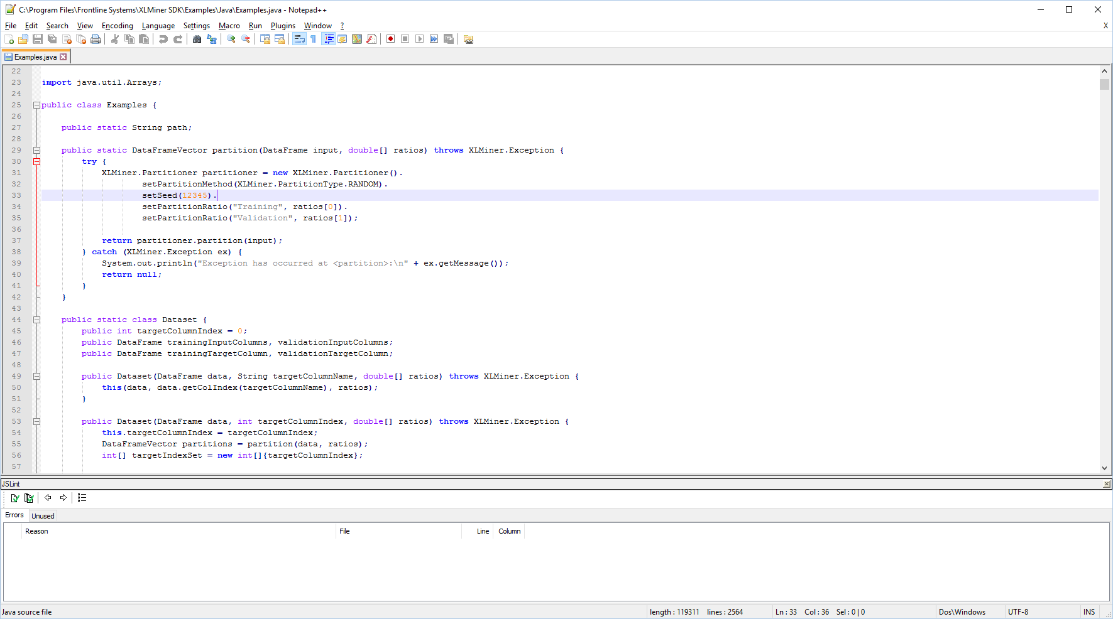This screenshot has height=619, width=1113.
Task: Collapse the try block fold at line 30
Action: (x=36, y=162)
